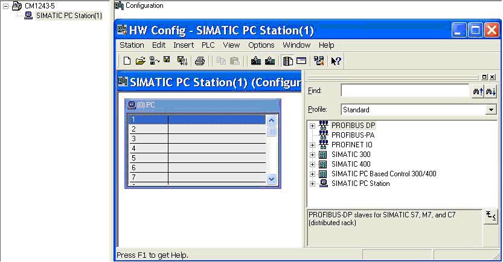Click the New station toolbar icon
Screen dimensions: 503x262
point(127,60)
